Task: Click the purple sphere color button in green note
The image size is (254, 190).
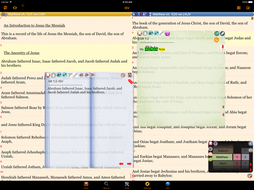Action: pos(167,34)
